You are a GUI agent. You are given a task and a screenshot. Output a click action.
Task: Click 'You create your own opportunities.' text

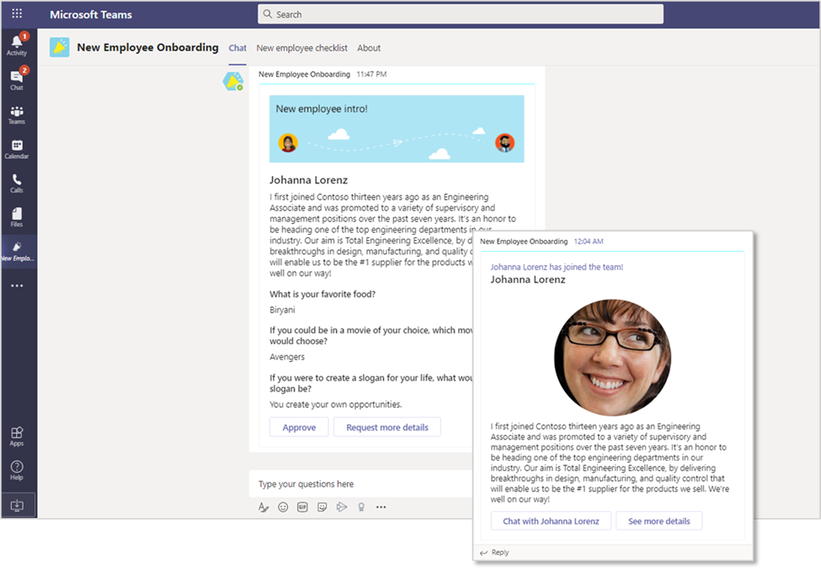coord(336,405)
